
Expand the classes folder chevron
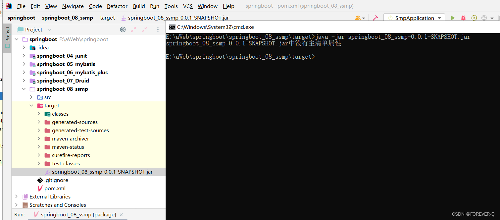(39, 114)
